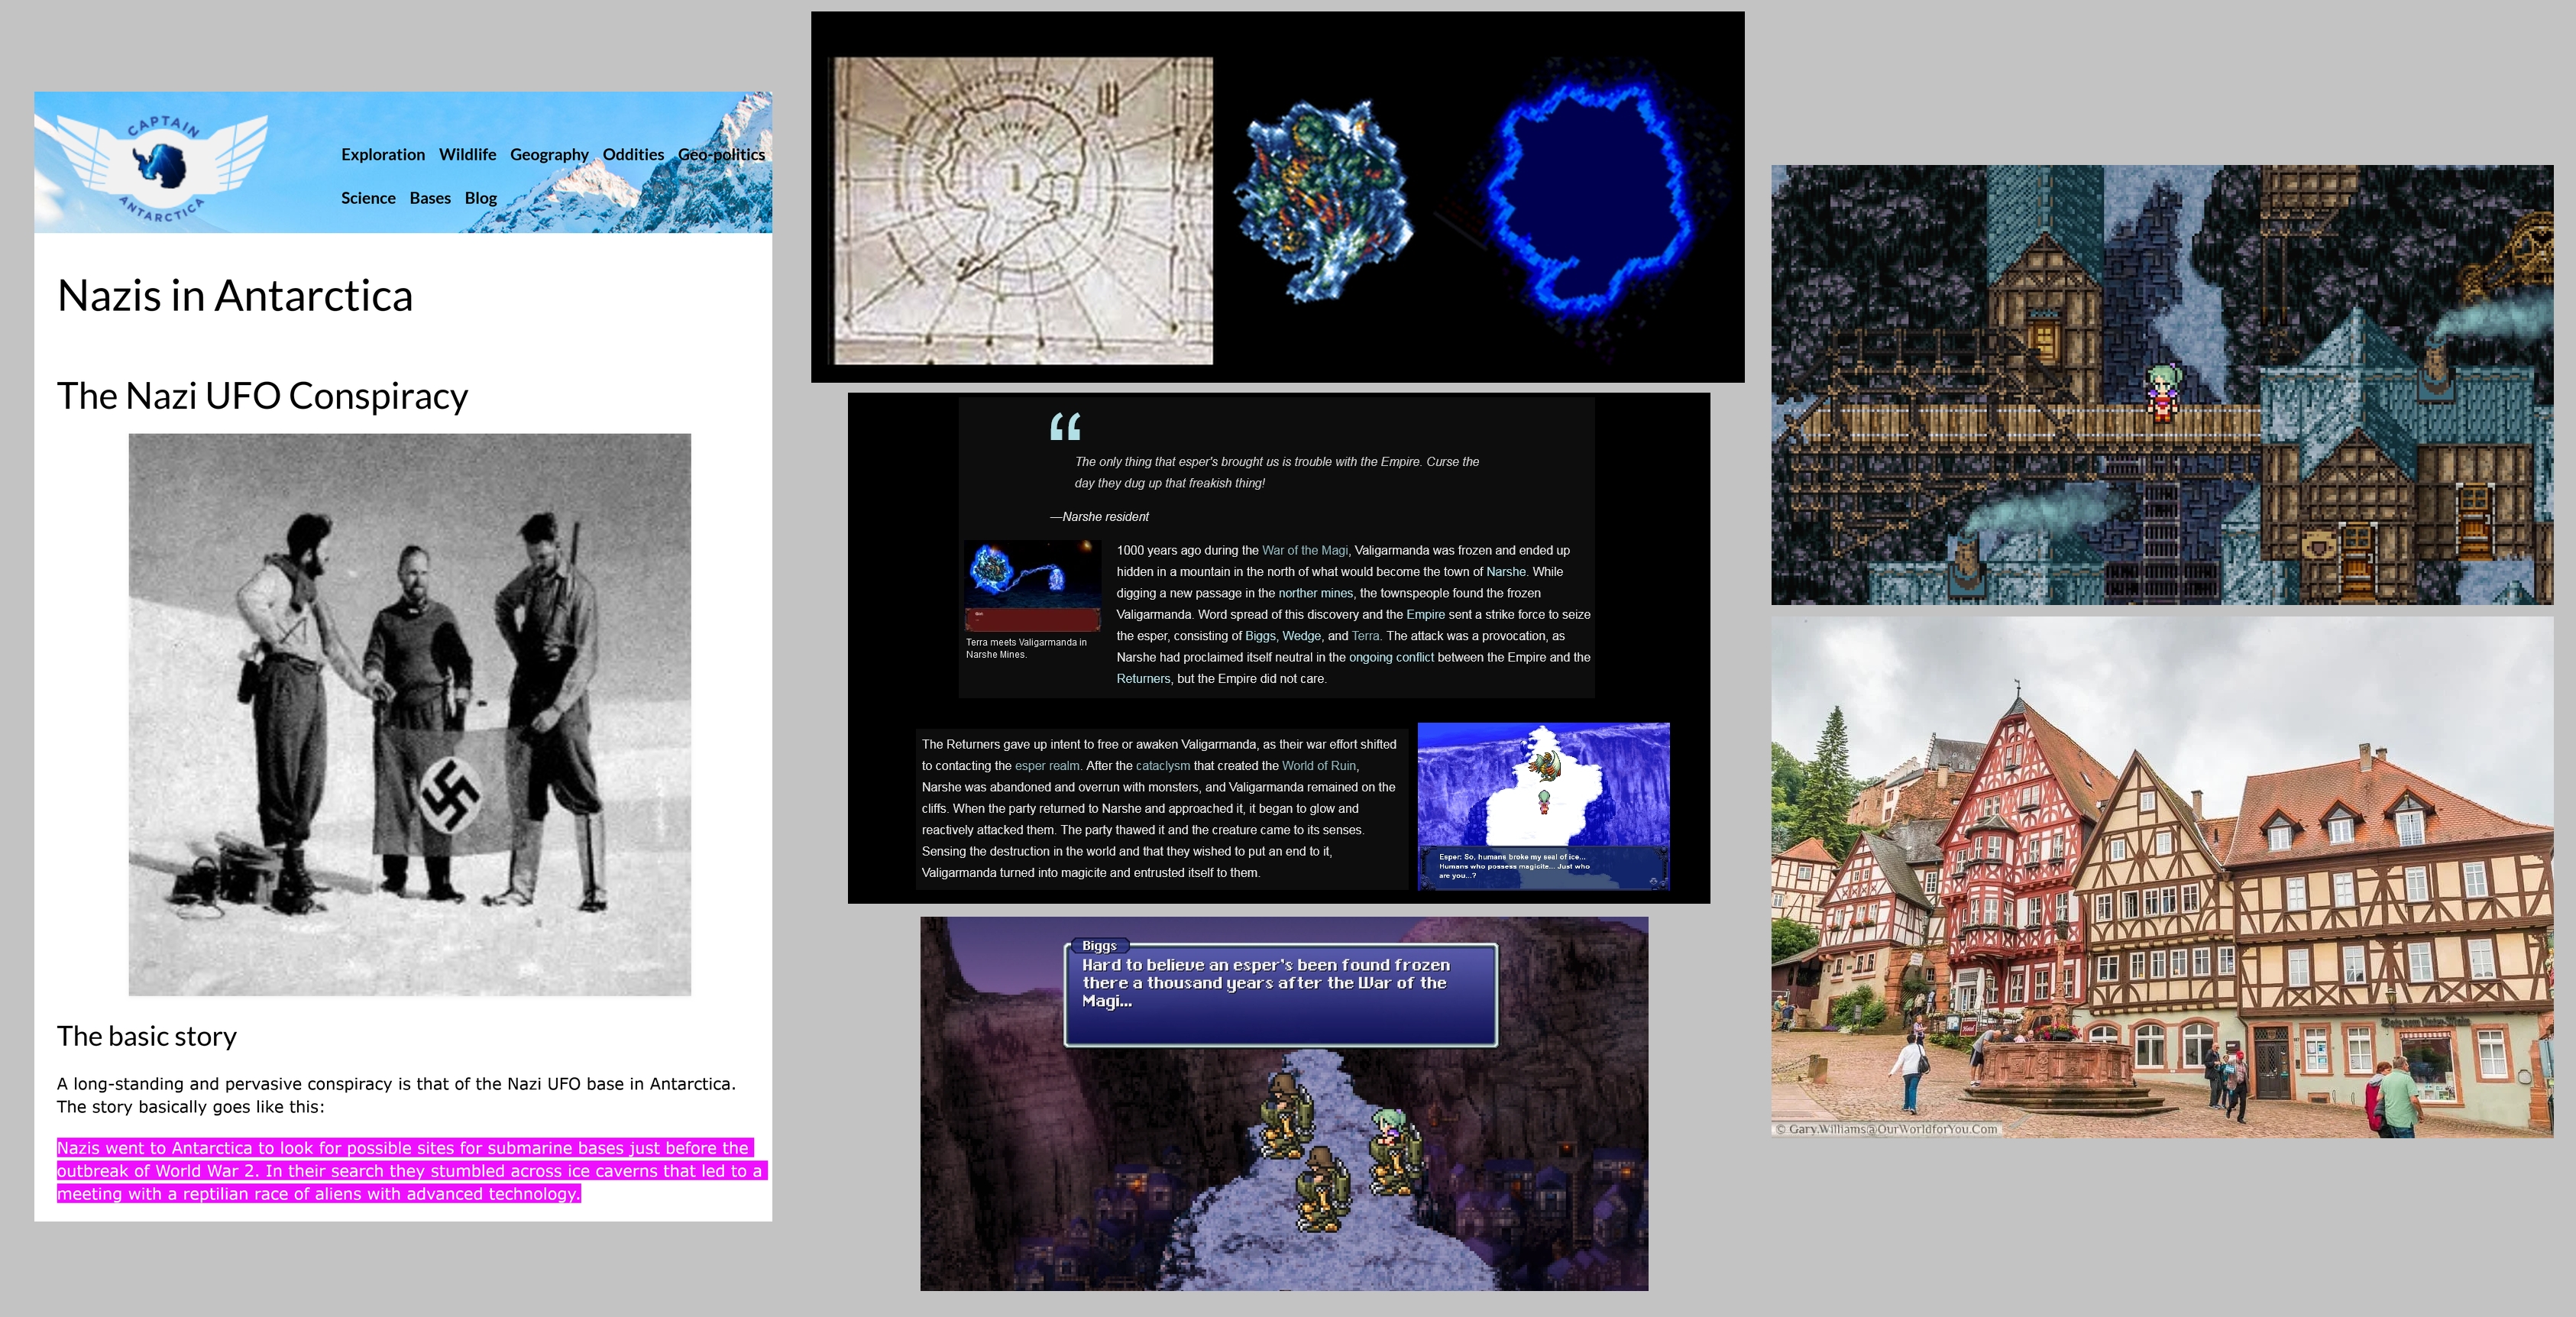Image resolution: width=2576 pixels, height=1317 pixels.
Task: Click the large teal quotation mark icon
Action: 1065,427
